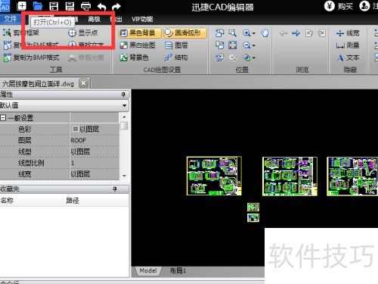The width and height of the screenshot is (378, 284).
Task: Switch to the 布局1 layout tab
Action: click(x=178, y=271)
